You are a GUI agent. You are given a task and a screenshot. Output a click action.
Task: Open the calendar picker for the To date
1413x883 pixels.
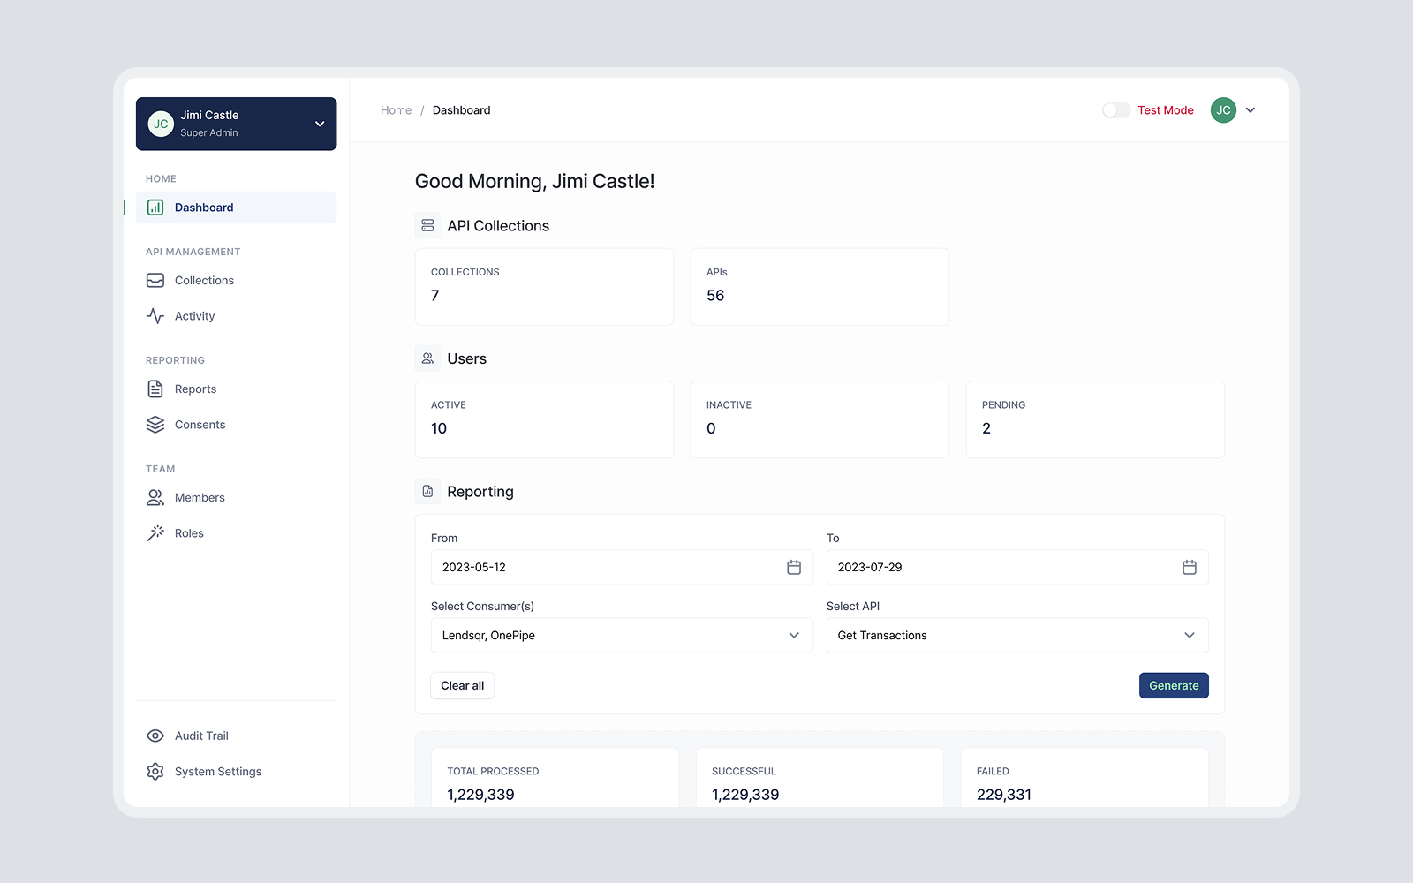pyautogui.click(x=1189, y=567)
